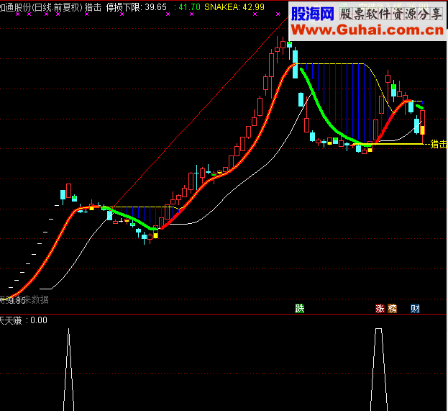448x411 pixels.
Task: Click the yellow 猎击 label at right edge
Action: 439,144
